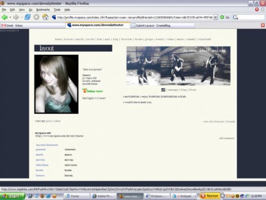Click the block link under the banner
Viewport: 266px width, 200px height.
pos(193,90)
